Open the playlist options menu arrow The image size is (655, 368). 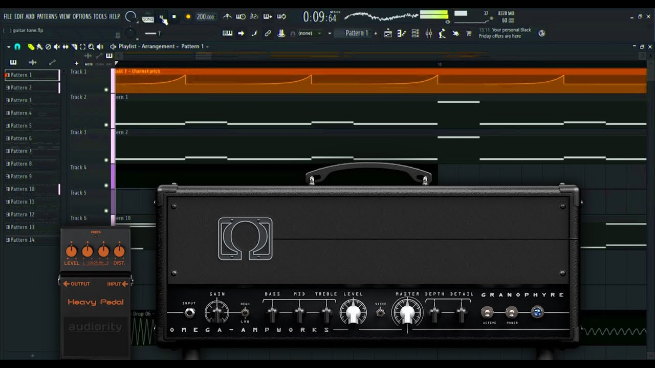(9, 47)
